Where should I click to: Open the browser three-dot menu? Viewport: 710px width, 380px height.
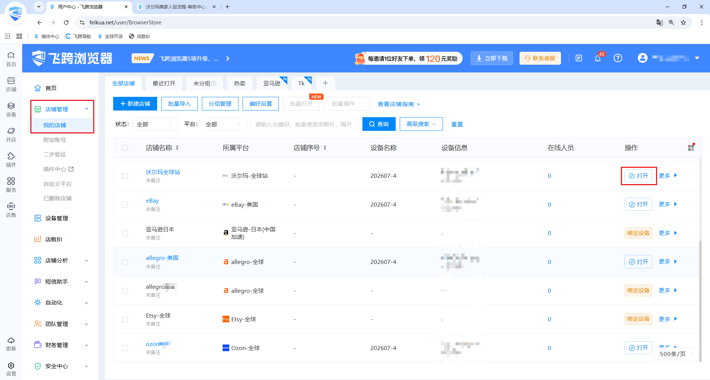tap(702, 23)
